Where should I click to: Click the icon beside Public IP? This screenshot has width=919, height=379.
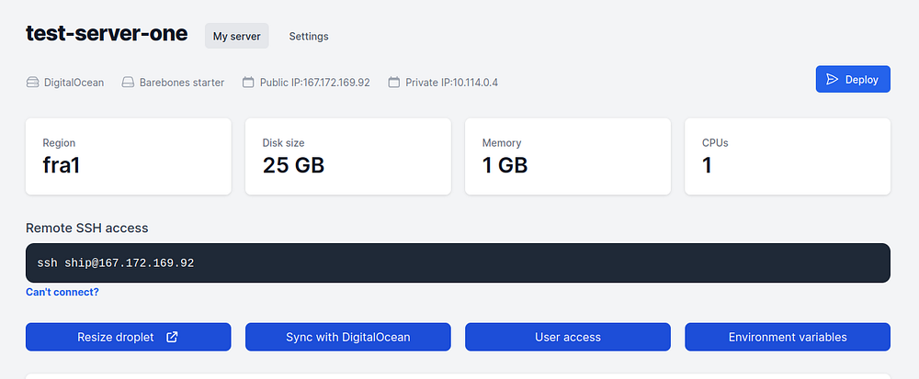(x=248, y=83)
